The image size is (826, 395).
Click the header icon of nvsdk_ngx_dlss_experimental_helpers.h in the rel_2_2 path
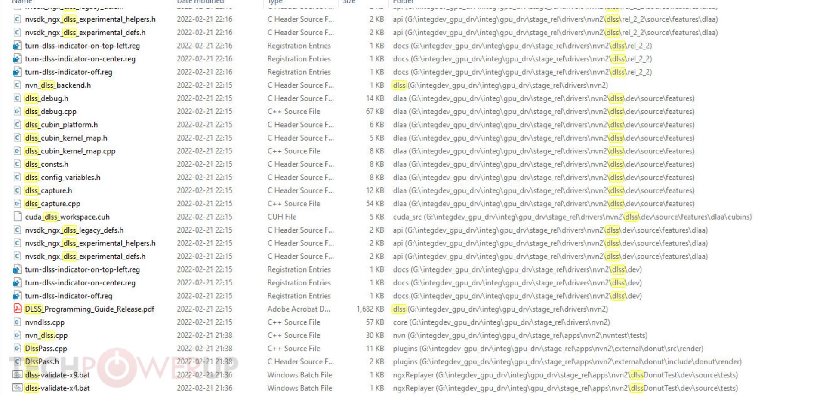point(17,19)
